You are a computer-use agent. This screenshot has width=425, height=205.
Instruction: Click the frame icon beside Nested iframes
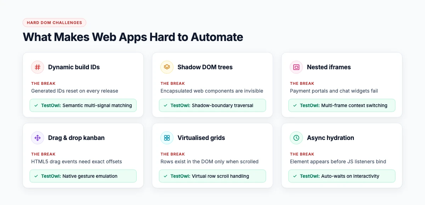(296, 67)
